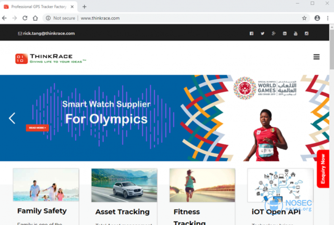Open the iOT Open API diagram thumbnail
Image resolution: width=334 pixels, height=225 pixels.
280,185
